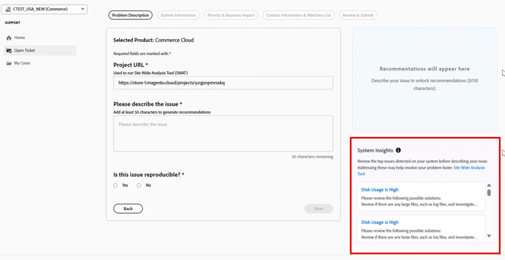Image resolution: width=505 pixels, height=260 pixels.
Task: Click the 'Selected Product: Commerce Cloud' text
Action: pyautogui.click(x=154, y=40)
